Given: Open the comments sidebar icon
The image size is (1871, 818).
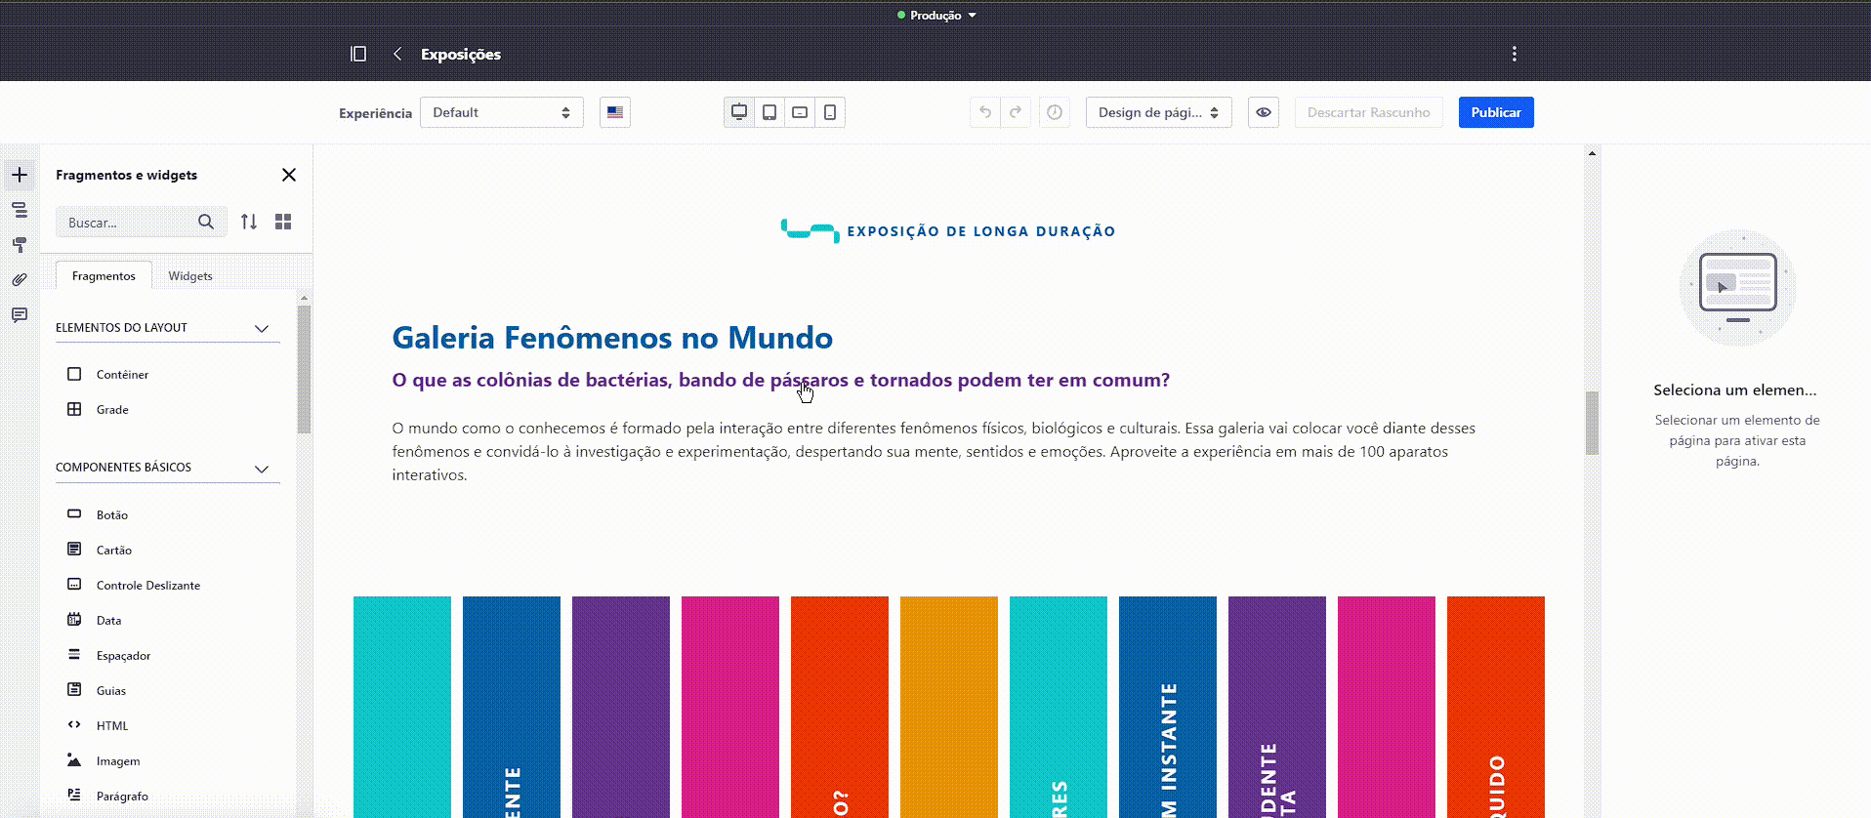Looking at the screenshot, I should (20, 315).
